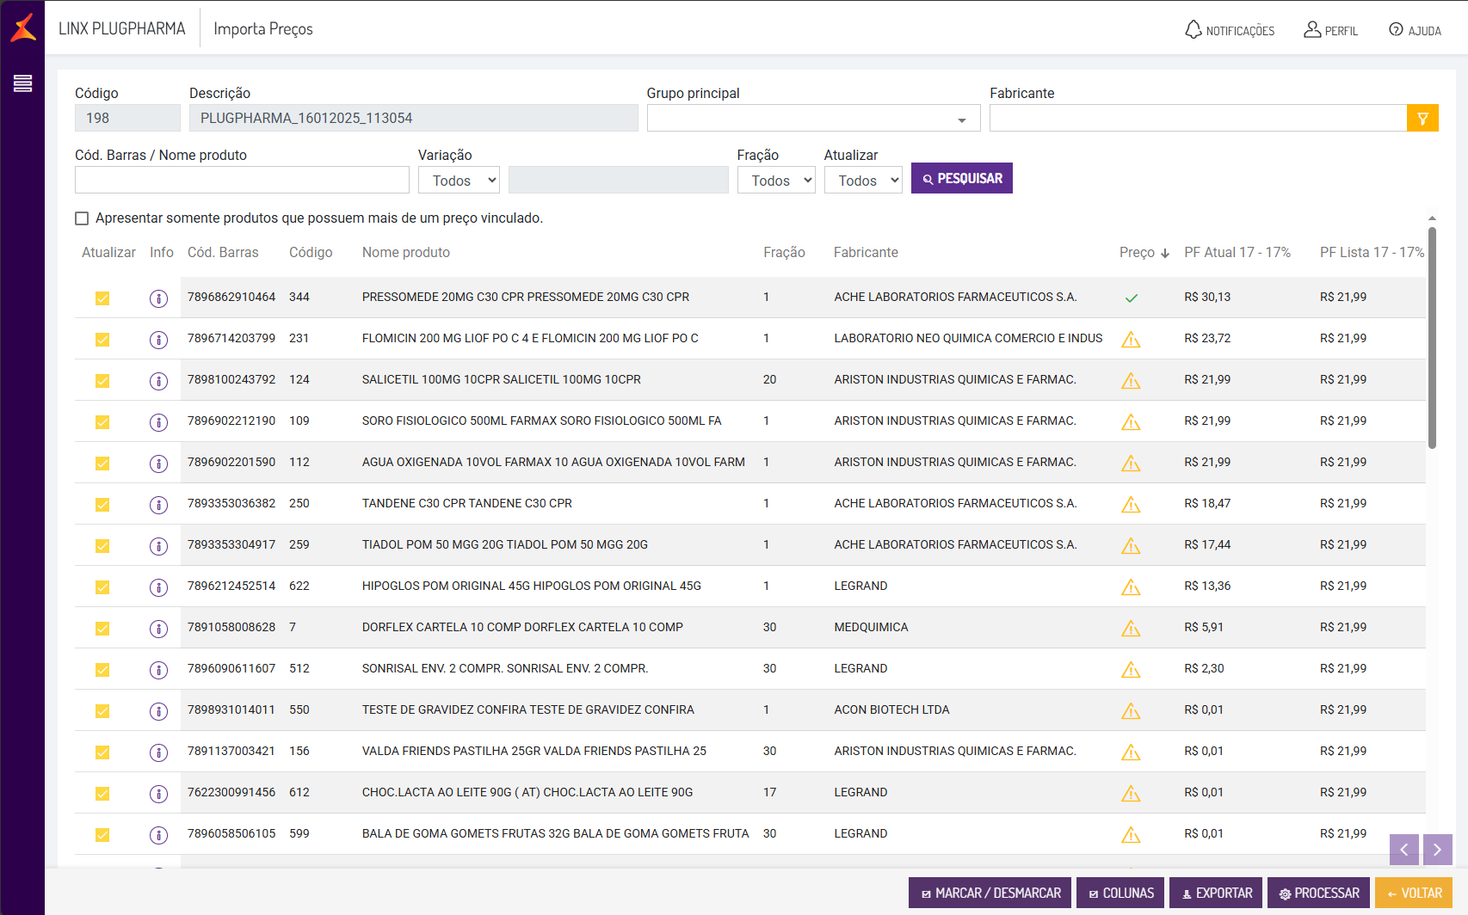
Task: Go to previous page arrow
Action: [x=1403, y=850]
